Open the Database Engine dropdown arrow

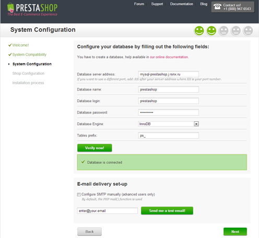click(196, 124)
